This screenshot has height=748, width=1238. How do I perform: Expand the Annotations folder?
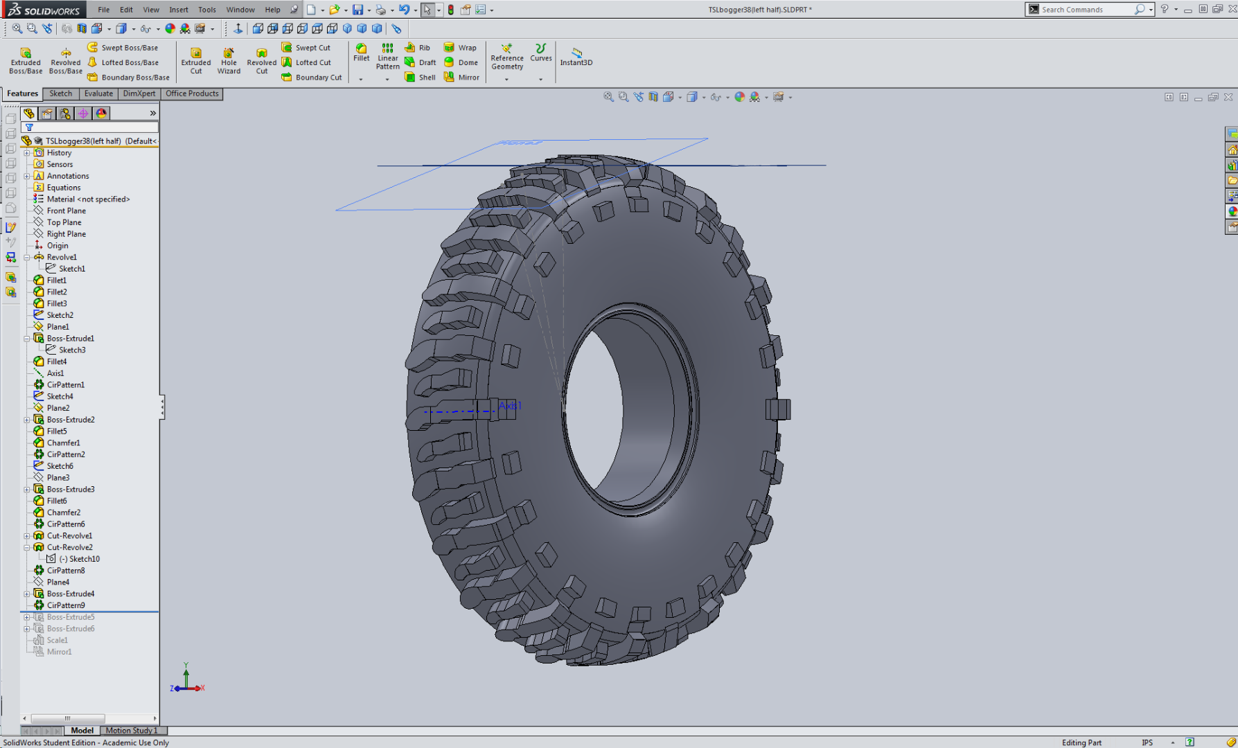pos(27,175)
